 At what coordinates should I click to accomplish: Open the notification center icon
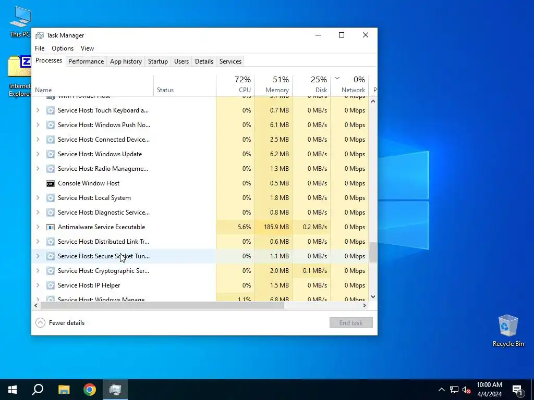pyautogui.click(x=517, y=390)
